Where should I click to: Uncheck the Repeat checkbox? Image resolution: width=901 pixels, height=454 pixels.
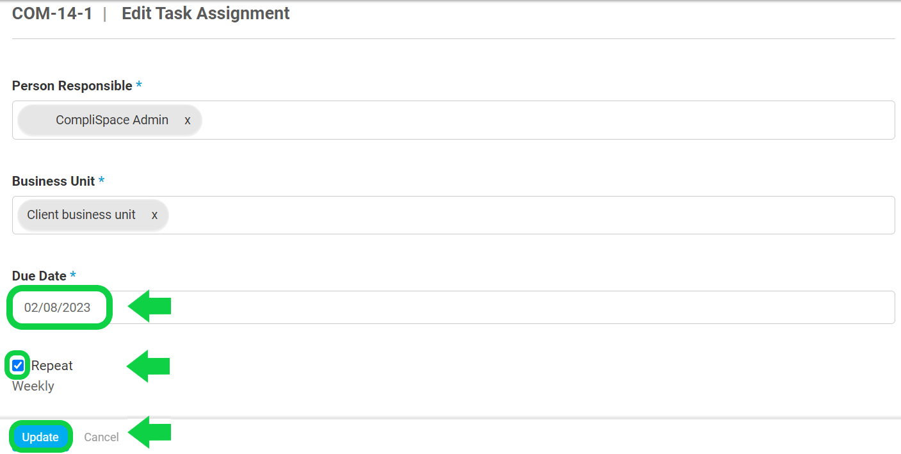(18, 366)
